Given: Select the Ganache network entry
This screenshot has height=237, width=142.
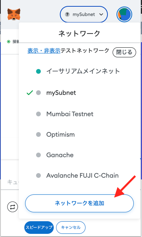Looking at the screenshot, I should [x=79, y=155].
